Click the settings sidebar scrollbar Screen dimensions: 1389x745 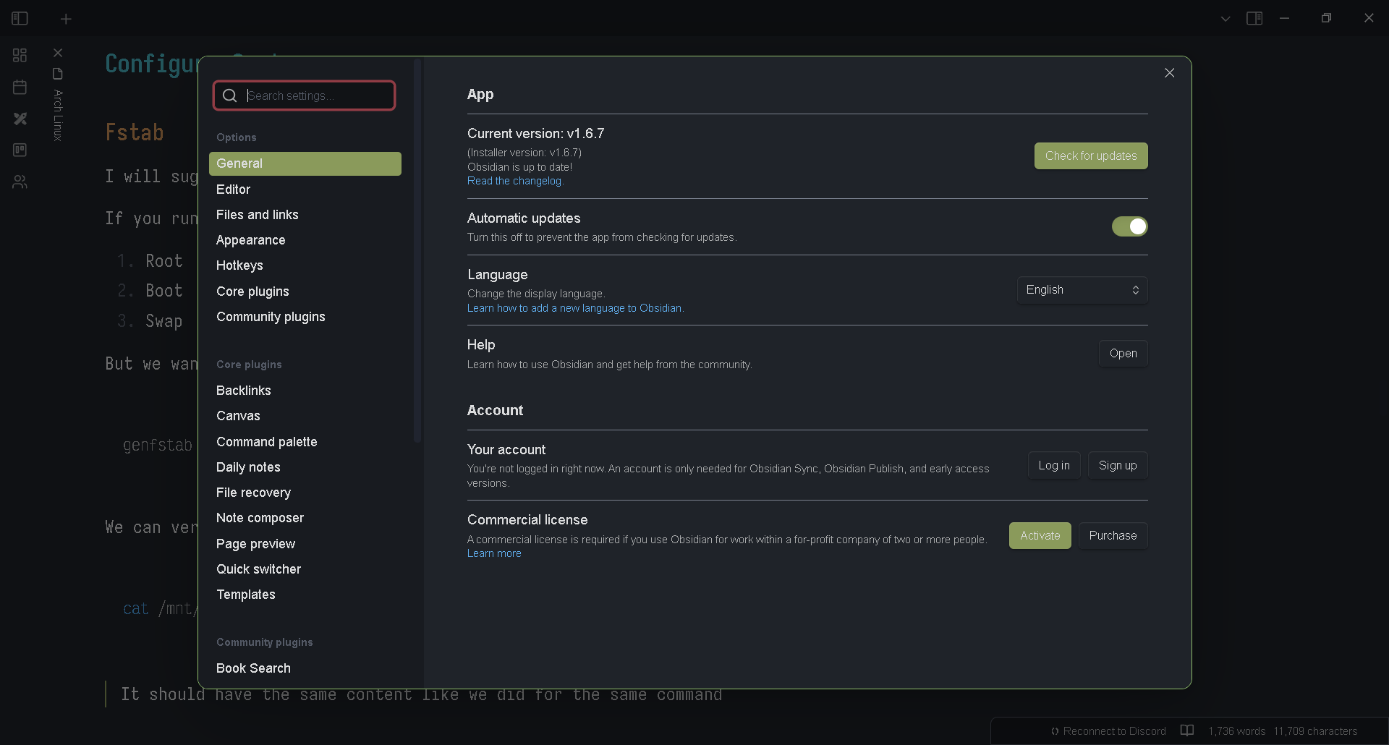(417, 251)
